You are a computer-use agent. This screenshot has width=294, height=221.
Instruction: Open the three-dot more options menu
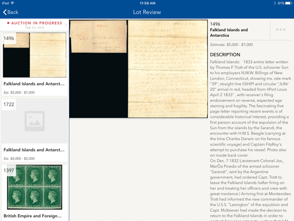[x=281, y=29]
